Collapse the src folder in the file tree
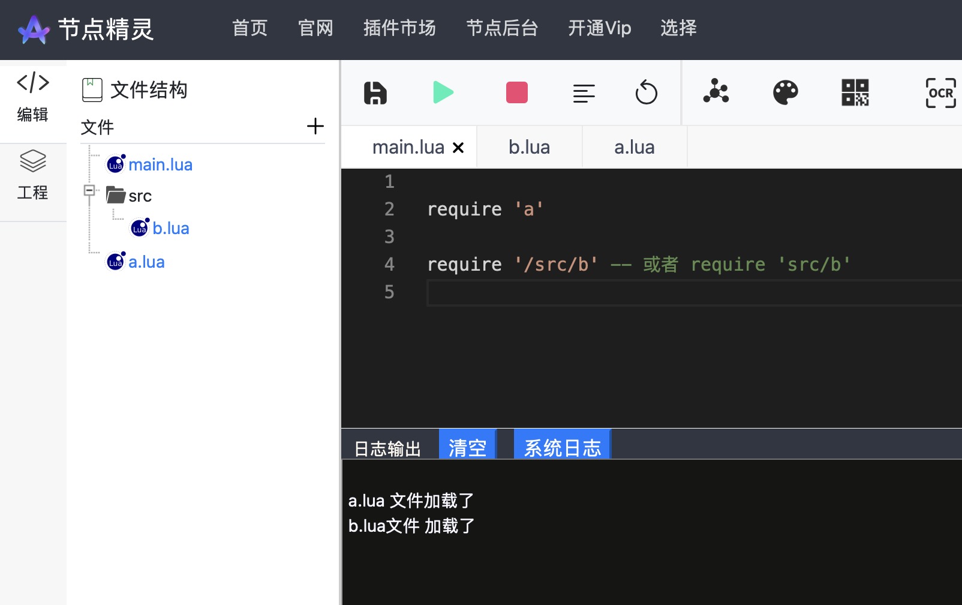This screenshot has height=605, width=962. tap(91, 191)
